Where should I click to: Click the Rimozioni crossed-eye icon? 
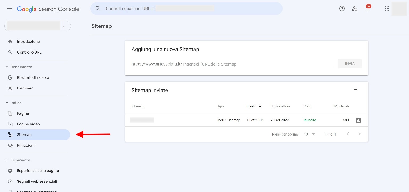click(10, 145)
